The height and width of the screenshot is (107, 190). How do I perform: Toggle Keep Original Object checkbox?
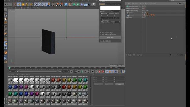point(100,33)
